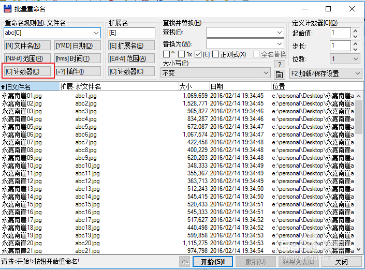Click the floppy disk window icon
Image resolution: width=365 pixels, height=270 pixels.
click(7, 9)
